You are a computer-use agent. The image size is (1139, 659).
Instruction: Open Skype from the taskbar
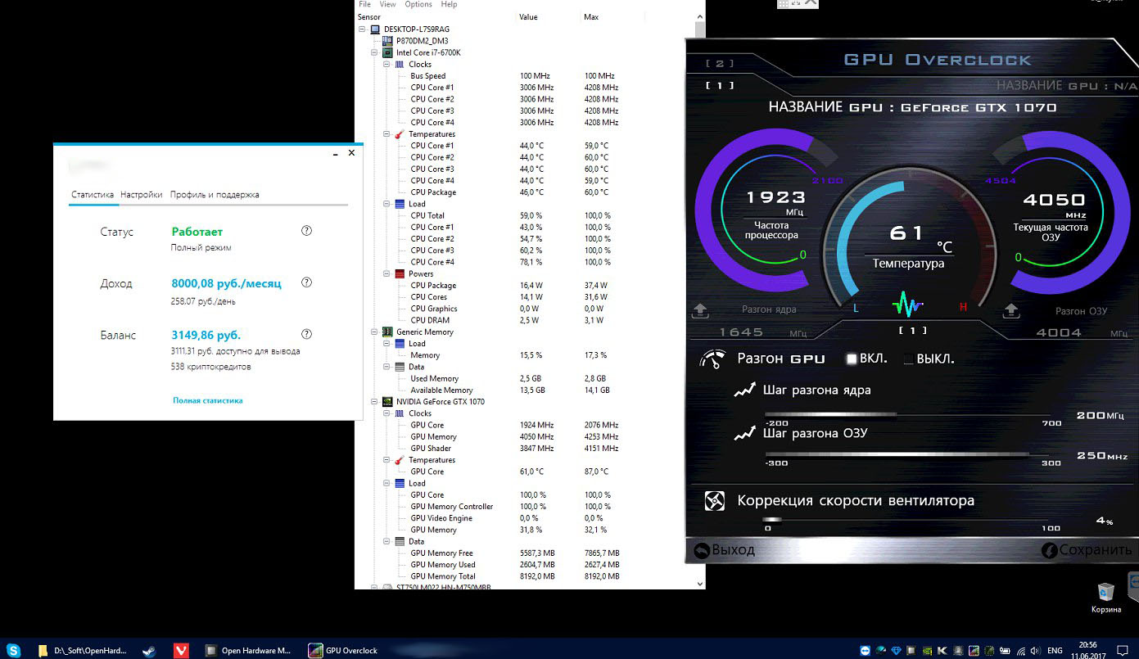(13, 651)
